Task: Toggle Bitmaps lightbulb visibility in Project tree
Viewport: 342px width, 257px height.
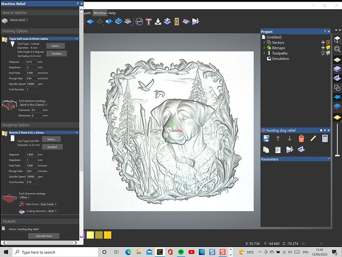Action: pyautogui.click(x=328, y=48)
